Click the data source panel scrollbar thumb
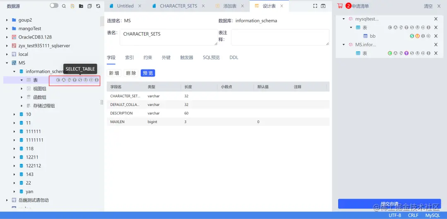Image resolution: width=447 pixels, height=219 pixels. pyautogui.click(x=102, y=21)
